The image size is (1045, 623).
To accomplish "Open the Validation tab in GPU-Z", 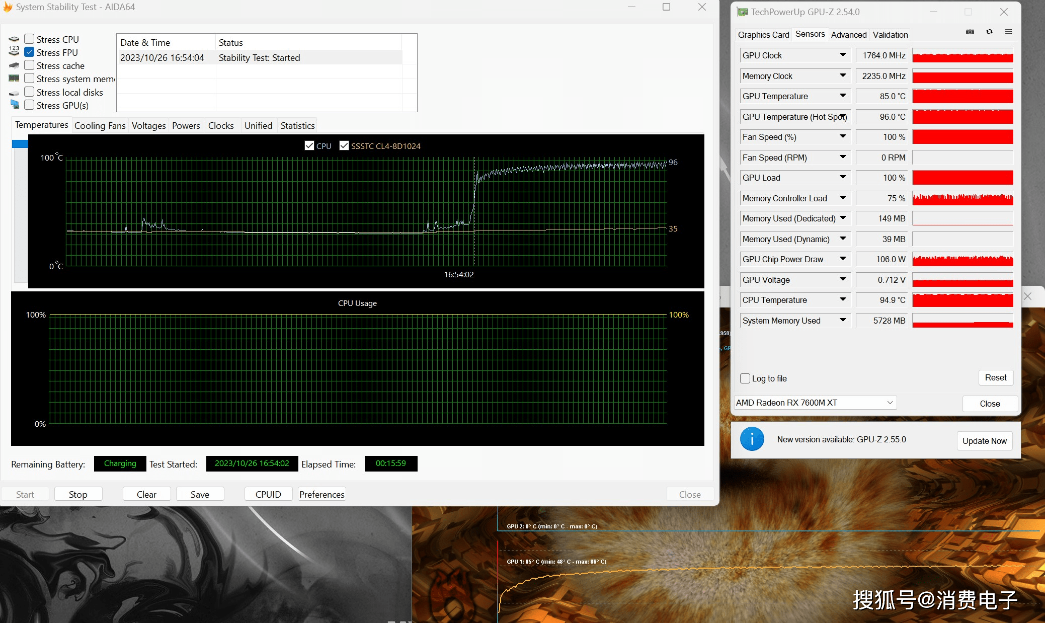I will tap(890, 35).
